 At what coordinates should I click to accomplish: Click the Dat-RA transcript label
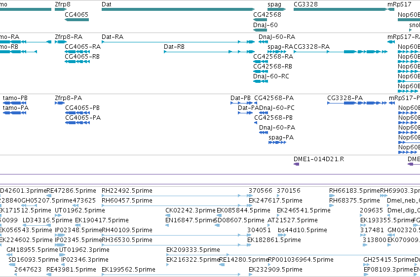click(x=113, y=37)
